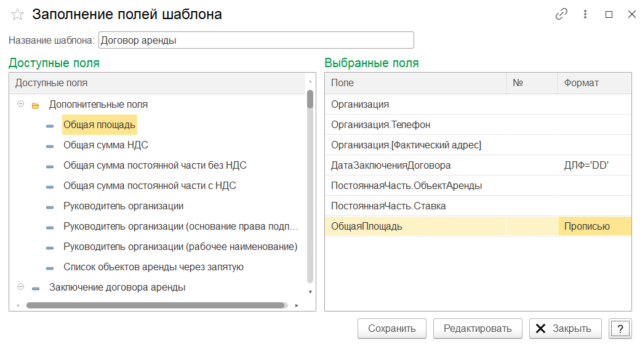This screenshot has height=346, width=640.
Task: Collapse the Заключение договора аренды node
Action: click(x=20, y=288)
